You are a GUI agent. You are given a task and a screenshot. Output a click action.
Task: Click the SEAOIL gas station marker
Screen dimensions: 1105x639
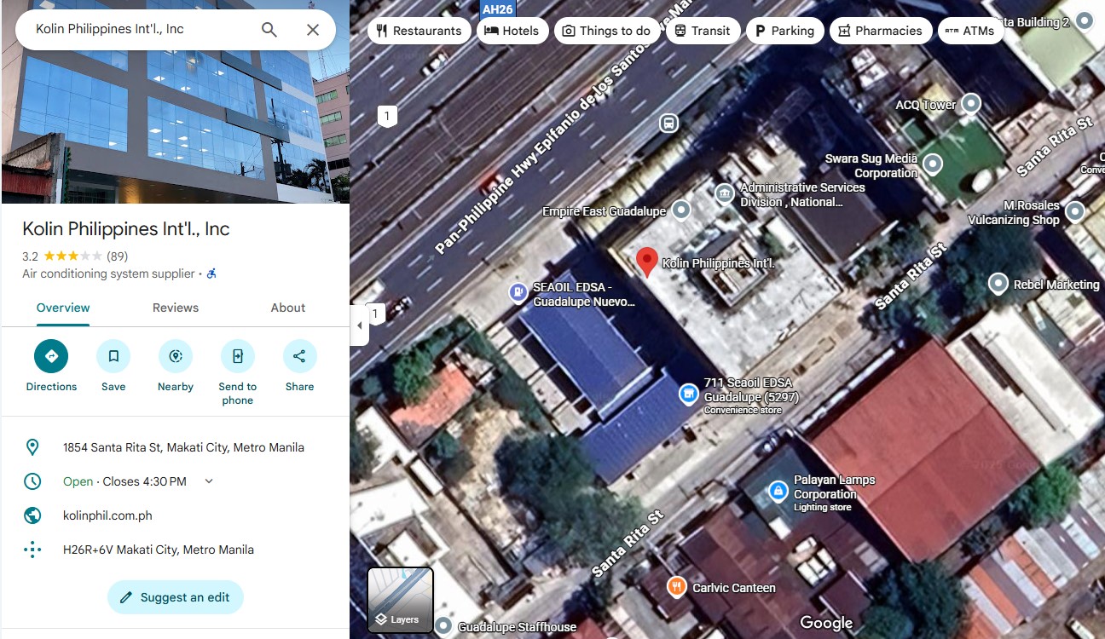point(518,293)
